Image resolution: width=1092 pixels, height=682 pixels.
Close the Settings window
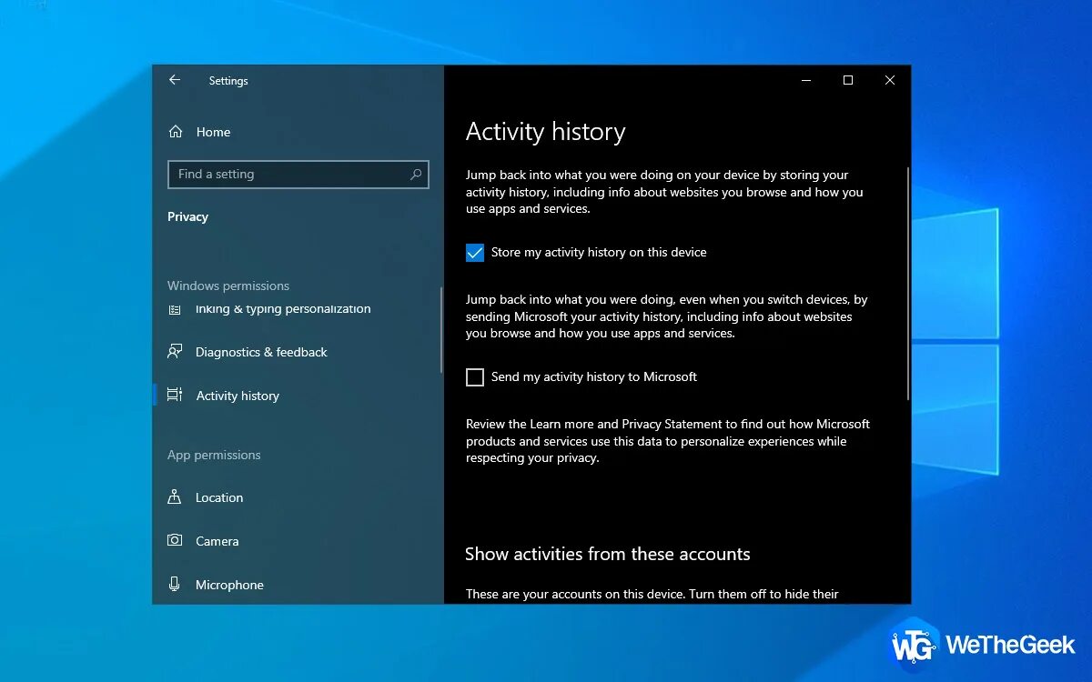click(x=890, y=80)
